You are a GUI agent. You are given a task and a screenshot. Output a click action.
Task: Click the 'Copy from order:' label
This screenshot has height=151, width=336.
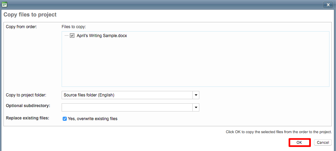[x=21, y=27]
